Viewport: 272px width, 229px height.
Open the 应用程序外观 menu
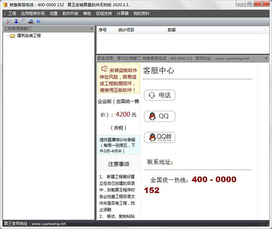(x=32, y=14)
